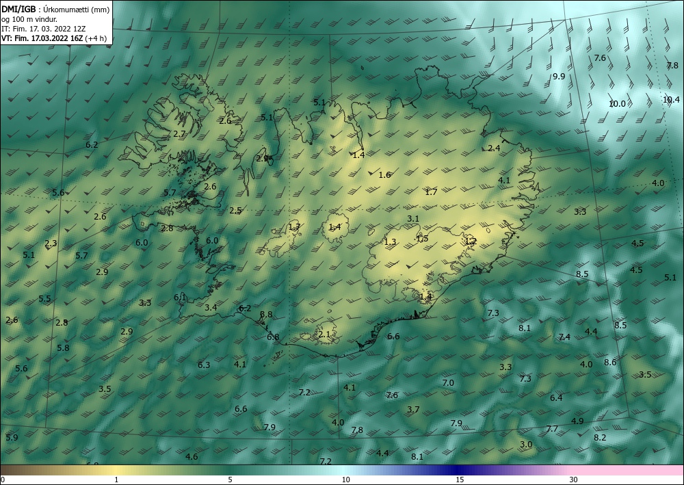The image size is (684, 485).
Task: Click the 3.0 value label
Action: [x=526, y=445]
